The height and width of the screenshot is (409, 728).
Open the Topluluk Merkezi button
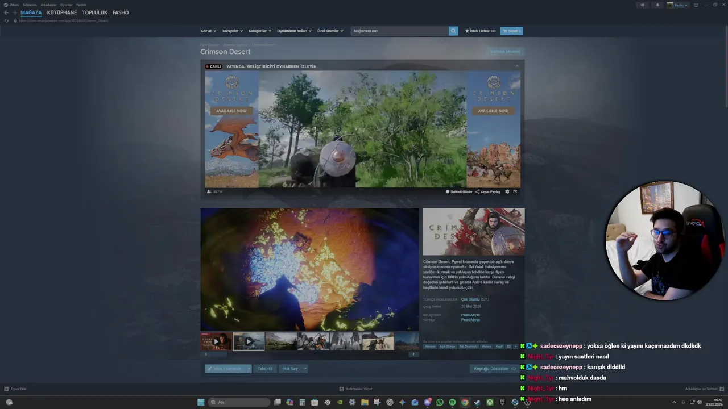pos(506,52)
